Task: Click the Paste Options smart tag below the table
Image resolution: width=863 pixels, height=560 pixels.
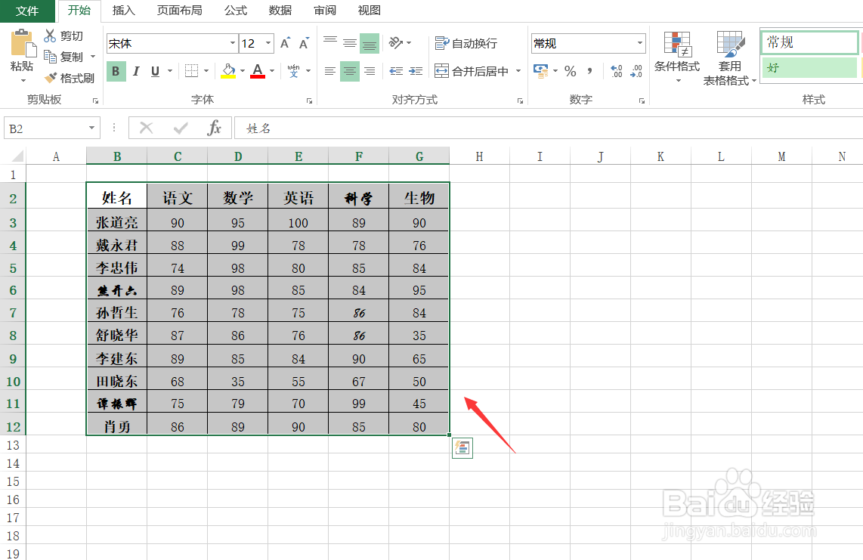Action: (x=462, y=447)
